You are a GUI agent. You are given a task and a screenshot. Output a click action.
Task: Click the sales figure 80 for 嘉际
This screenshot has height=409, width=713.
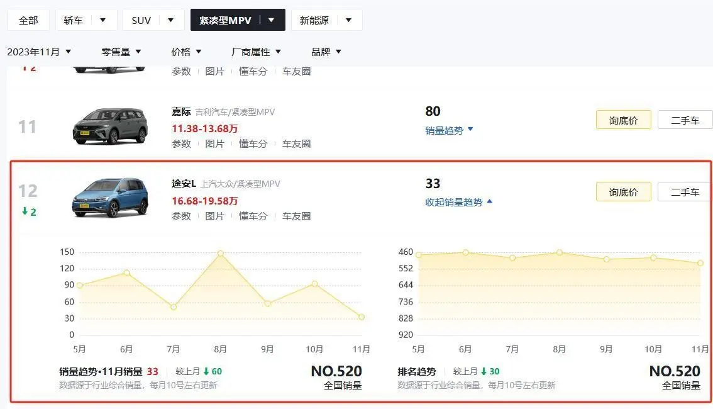coord(433,111)
